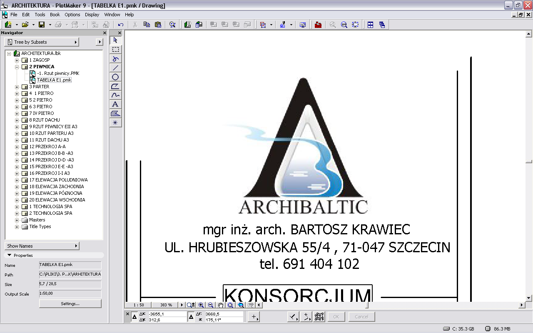The image size is (533, 333).
Task: Click the delta X coordinate field -3655,1
Action: coord(167,314)
